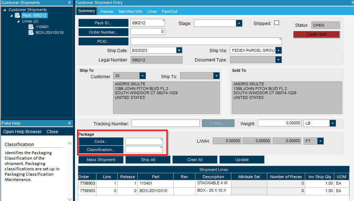Collapse the Customer Shipments root node
The height and width of the screenshot is (201, 354).
point(5,10)
